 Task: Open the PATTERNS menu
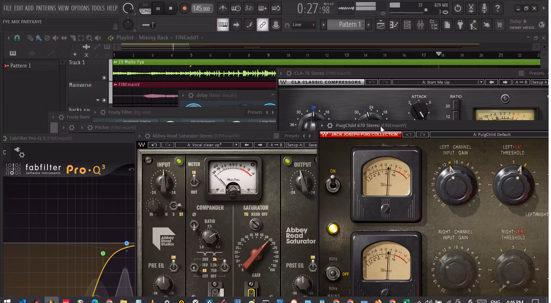[x=46, y=8]
